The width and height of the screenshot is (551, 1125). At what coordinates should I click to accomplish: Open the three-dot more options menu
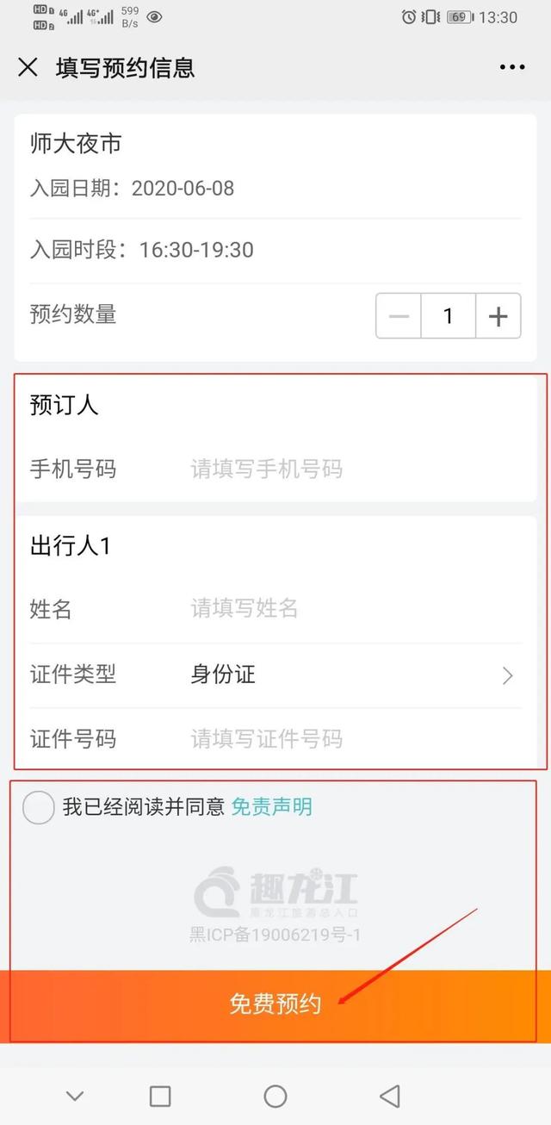click(511, 67)
